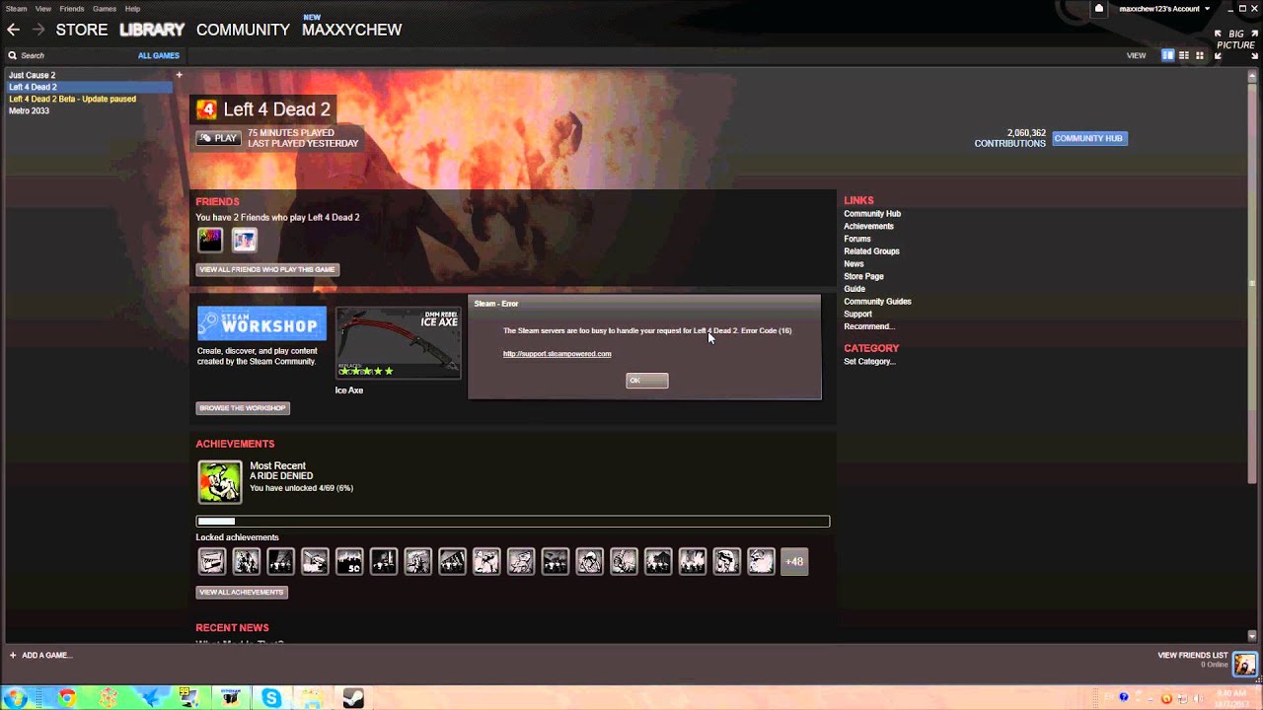Screen dimensions: 1263x710
Task: Click the Community Hub button
Action: point(1088,138)
